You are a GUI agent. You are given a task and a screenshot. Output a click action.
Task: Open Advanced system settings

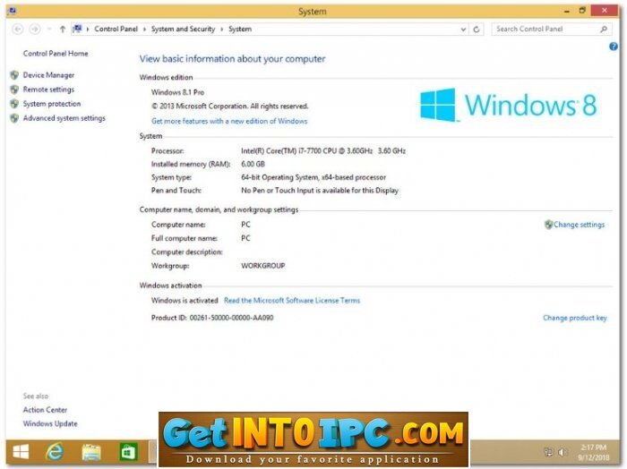(64, 118)
